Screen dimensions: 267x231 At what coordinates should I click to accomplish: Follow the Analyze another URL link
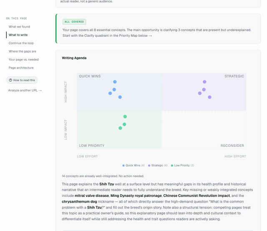point(25,90)
